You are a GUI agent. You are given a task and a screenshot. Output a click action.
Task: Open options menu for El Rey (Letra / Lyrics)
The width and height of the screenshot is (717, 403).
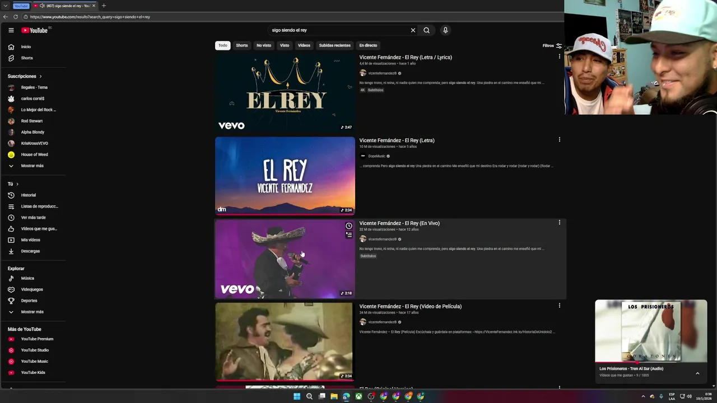coord(559,57)
